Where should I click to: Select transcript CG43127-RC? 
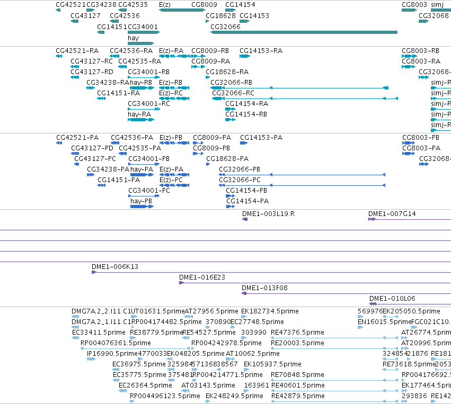click(92, 61)
